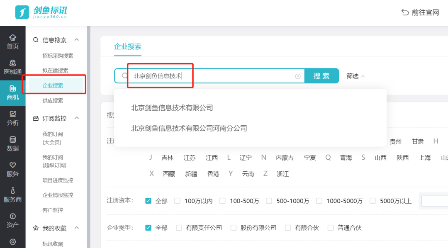This screenshot has width=448, height=248.
Task: Open 招标采购搜索 menu item
Action: (x=58, y=56)
